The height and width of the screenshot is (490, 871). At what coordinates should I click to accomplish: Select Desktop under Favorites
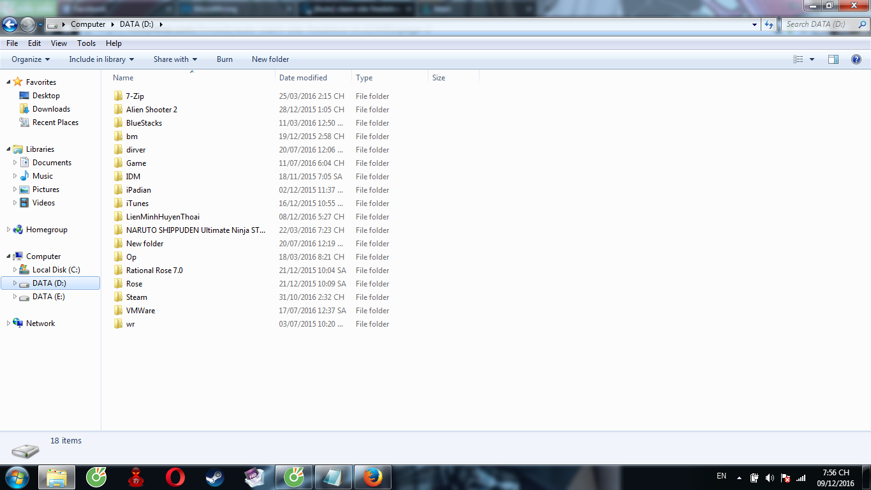pyautogui.click(x=46, y=96)
